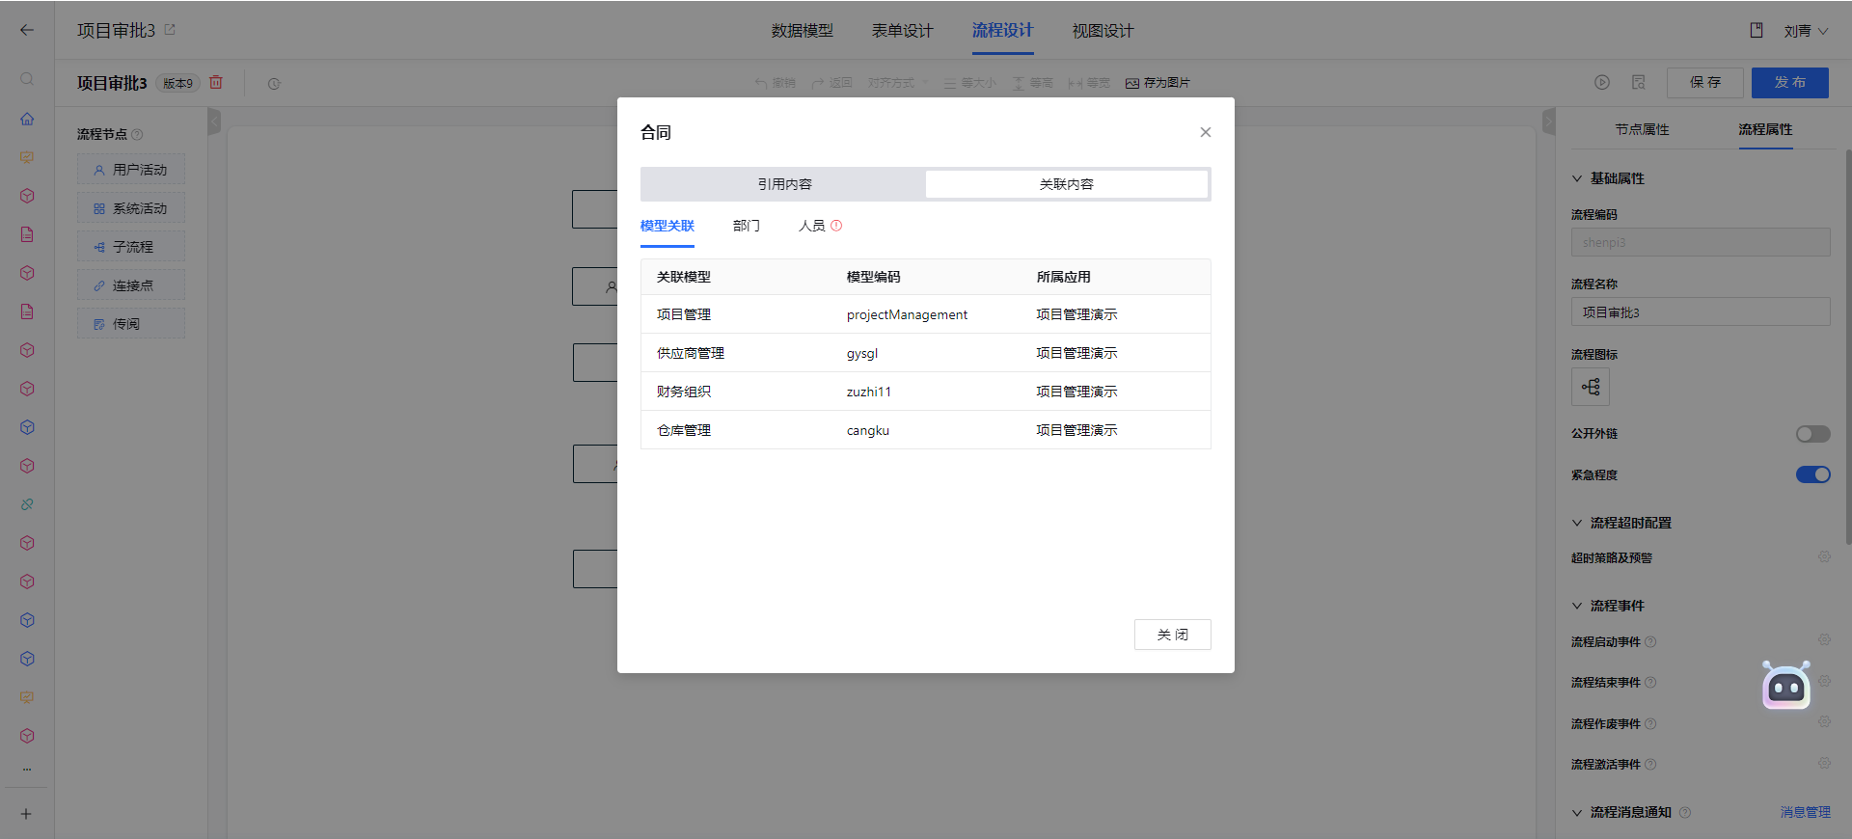The height and width of the screenshot is (839, 1852).
Task: Switch to the 数据模型 tab
Action: [803, 31]
